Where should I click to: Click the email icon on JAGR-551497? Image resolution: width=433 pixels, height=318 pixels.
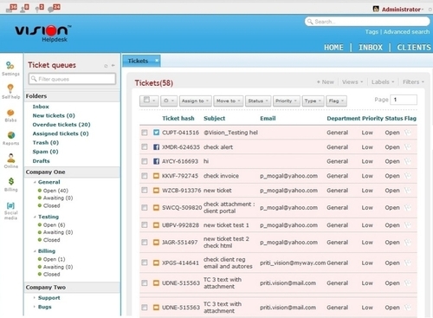pyautogui.click(x=156, y=243)
